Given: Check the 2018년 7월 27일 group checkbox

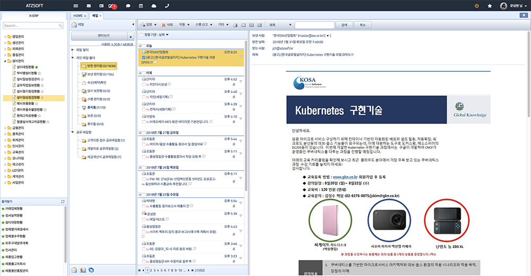Looking at the screenshot, I should coord(144,133).
